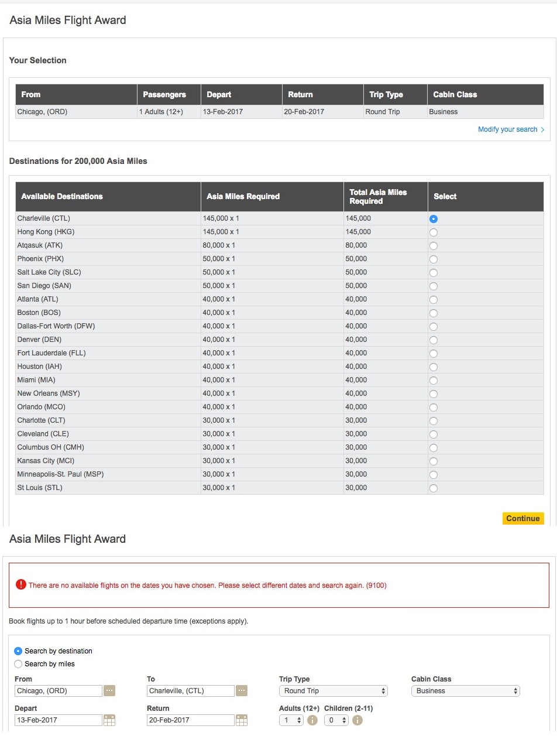Select the Columbus OH (CMH) radio button
The image size is (557, 736).
click(434, 448)
